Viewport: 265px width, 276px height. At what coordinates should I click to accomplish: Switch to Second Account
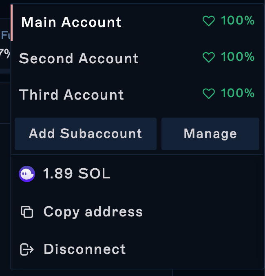(79, 58)
